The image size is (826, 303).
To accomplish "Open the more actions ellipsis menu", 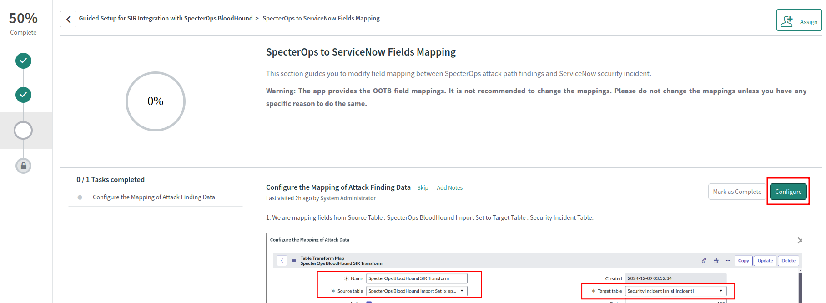I will coord(728,260).
